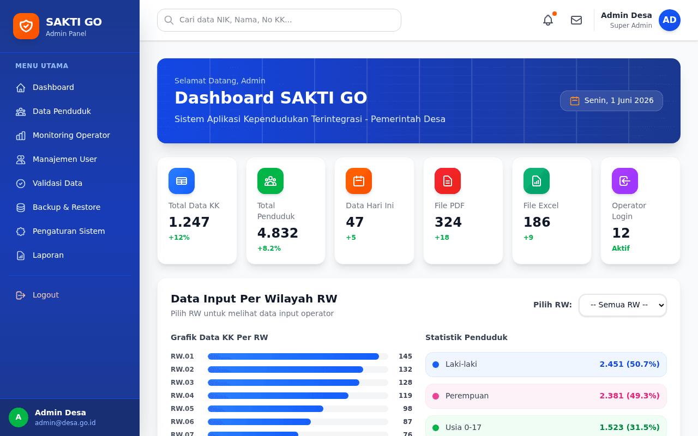This screenshot has height=436, width=698.
Task: Click the Grafik Data KK Per RW heading
Action: click(219, 338)
